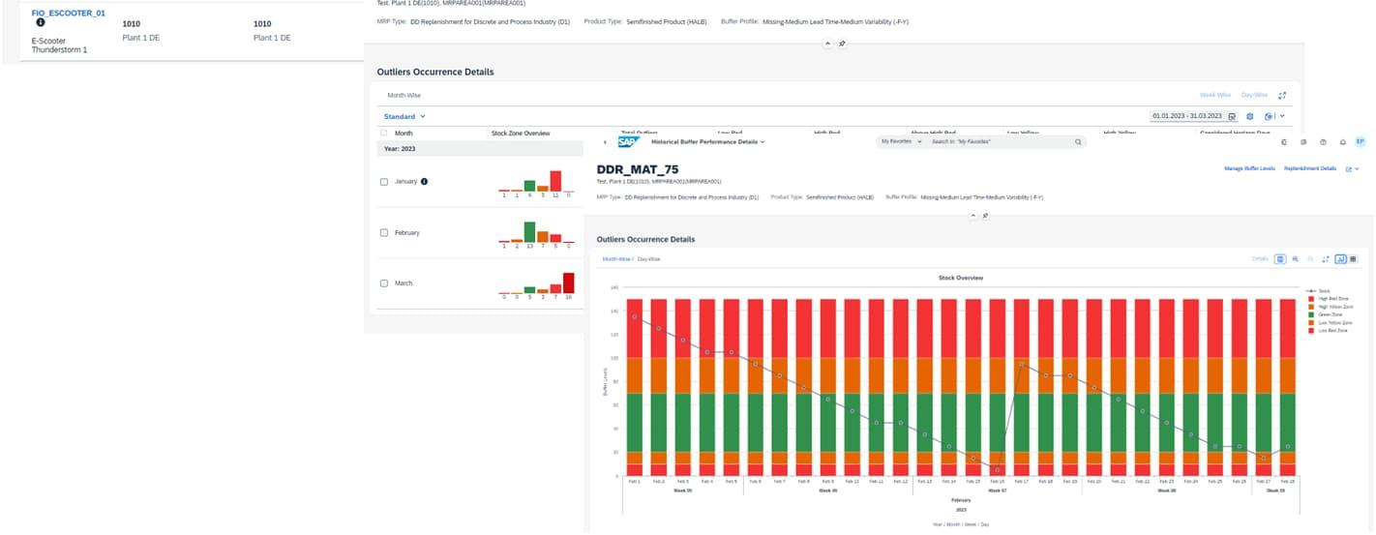This screenshot has height=535, width=1376.
Task: Switch to chart view in front window toolbar
Action: coord(1341,259)
